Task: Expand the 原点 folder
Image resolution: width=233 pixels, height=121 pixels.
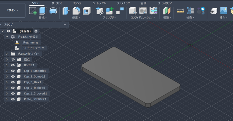Action: [7, 59]
